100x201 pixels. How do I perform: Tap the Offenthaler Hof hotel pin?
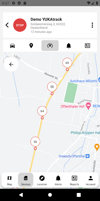[x=88, y=106]
